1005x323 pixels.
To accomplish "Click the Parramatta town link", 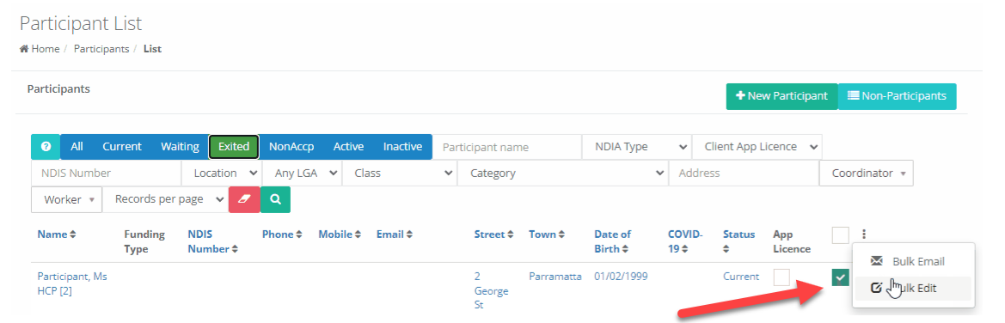I will [555, 277].
